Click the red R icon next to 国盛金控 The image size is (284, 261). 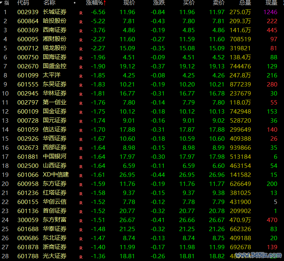(x=81, y=67)
